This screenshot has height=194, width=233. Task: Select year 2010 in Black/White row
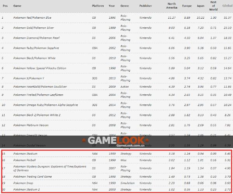112,58
